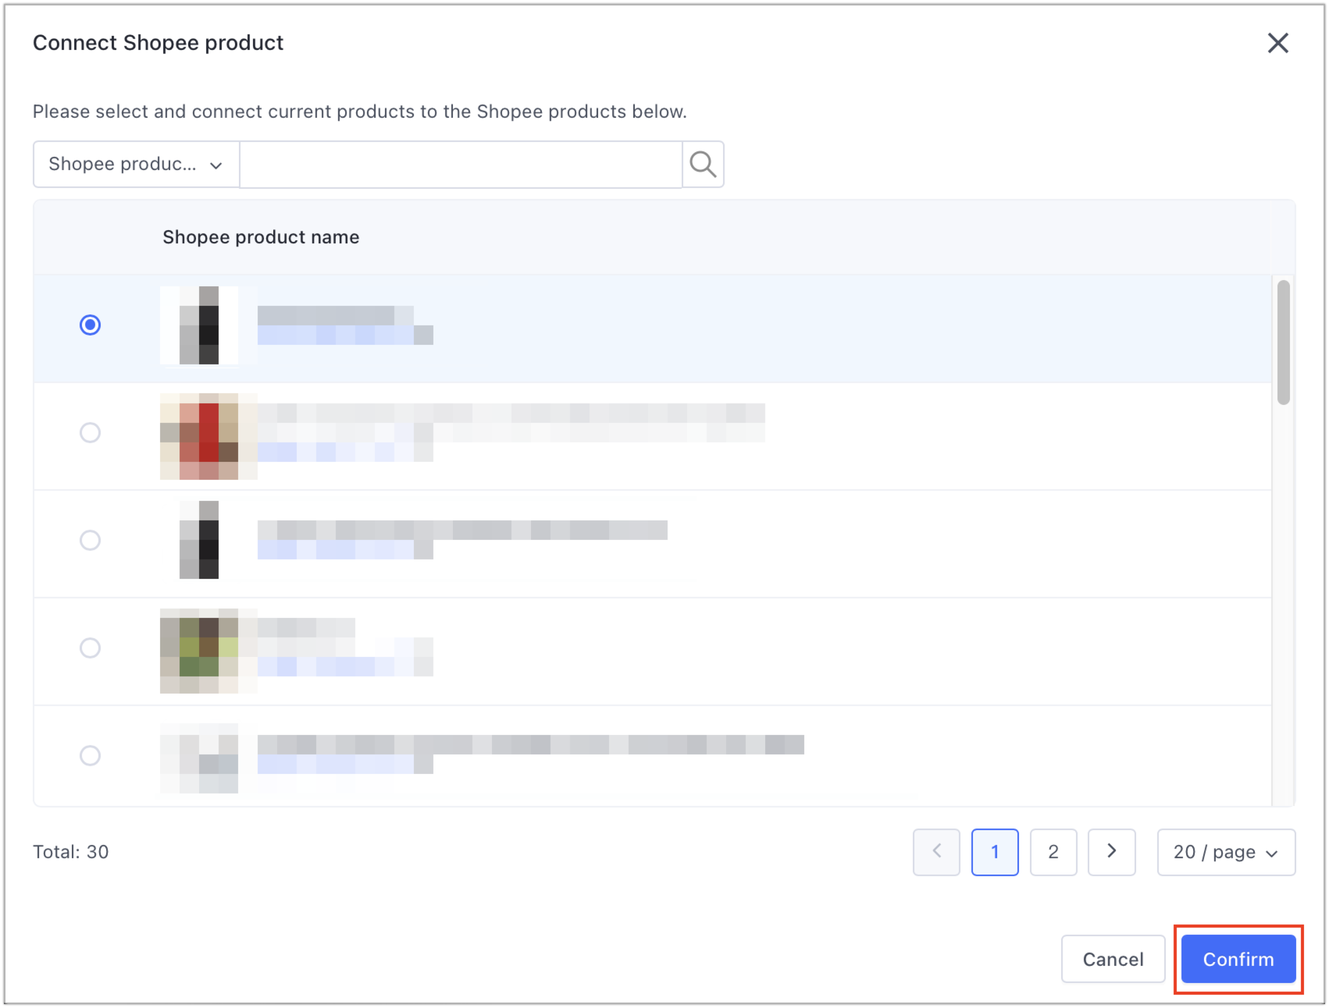
Task: Select the third product radio button
Action: click(x=90, y=540)
